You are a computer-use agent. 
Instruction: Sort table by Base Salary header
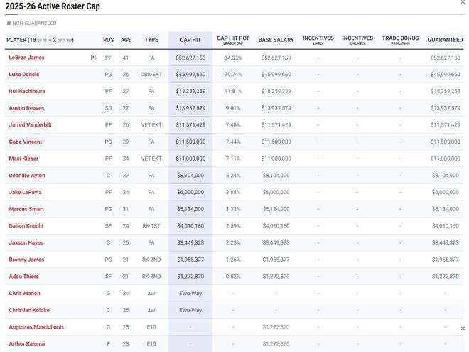[276, 40]
